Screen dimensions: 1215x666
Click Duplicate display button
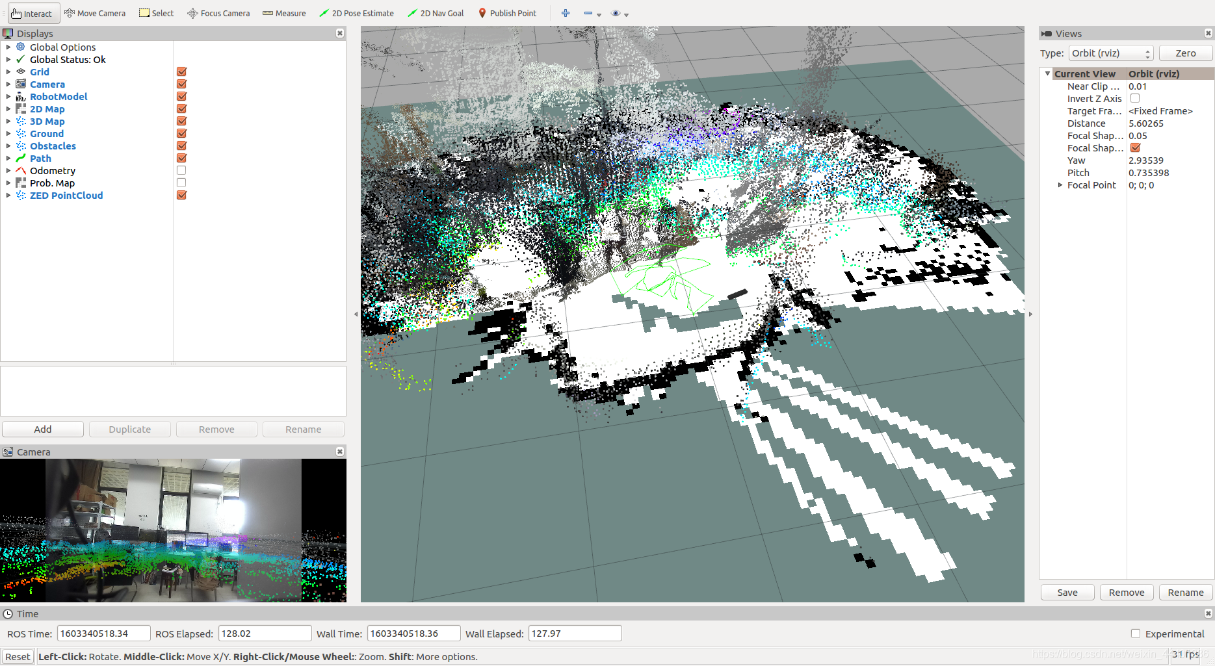tap(130, 429)
